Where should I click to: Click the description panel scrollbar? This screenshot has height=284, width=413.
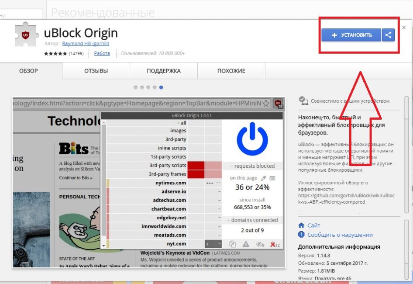pos(406,154)
